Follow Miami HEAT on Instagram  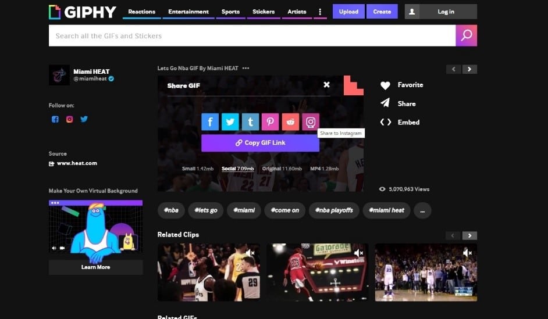pos(70,119)
